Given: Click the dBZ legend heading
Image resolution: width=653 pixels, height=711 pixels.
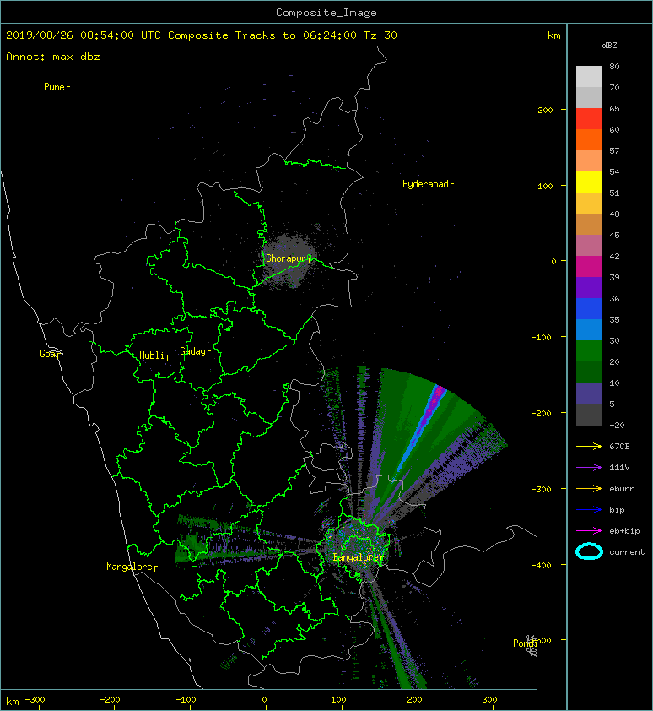Looking at the screenshot, I should point(609,46).
